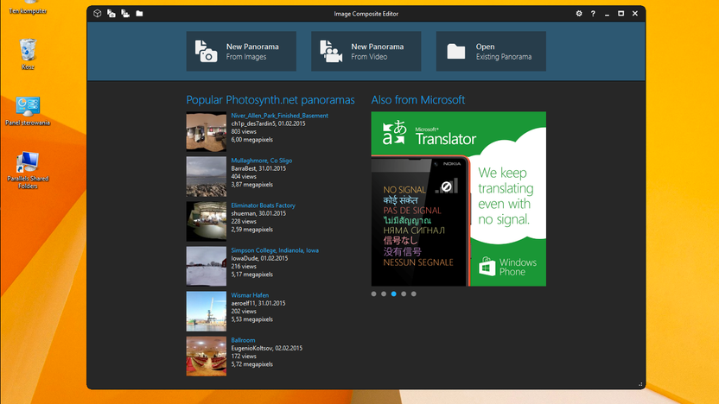This screenshot has height=404, width=719.
Task: Open Mullaghmore, Co Sligo panorama link
Action: pyautogui.click(x=261, y=161)
